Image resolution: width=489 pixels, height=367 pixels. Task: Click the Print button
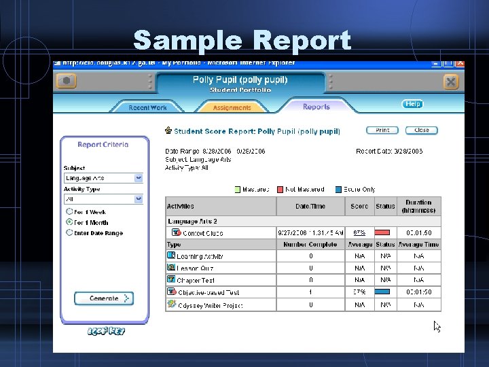pos(382,130)
